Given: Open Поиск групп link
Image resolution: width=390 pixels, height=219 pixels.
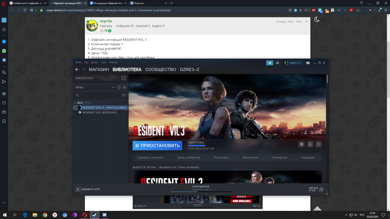Looking at the screenshot, I should 221,157.
